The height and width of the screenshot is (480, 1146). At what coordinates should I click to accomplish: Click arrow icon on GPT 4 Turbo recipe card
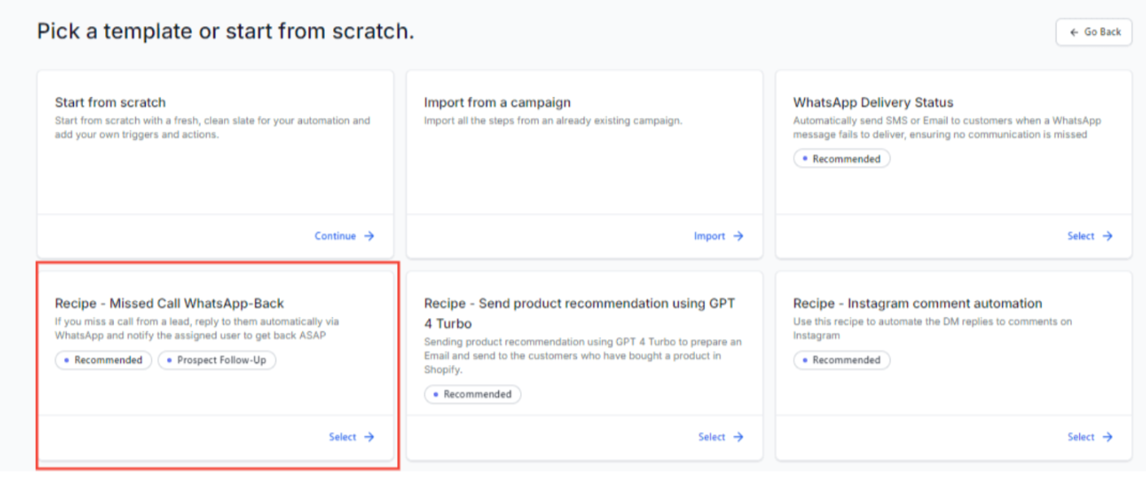click(x=738, y=437)
